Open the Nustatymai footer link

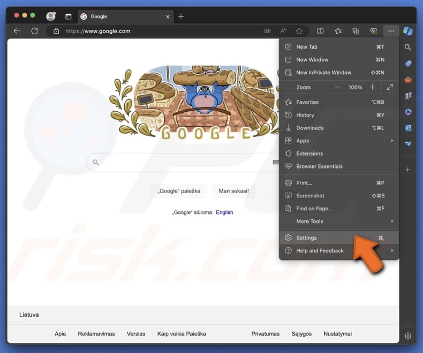click(x=337, y=334)
